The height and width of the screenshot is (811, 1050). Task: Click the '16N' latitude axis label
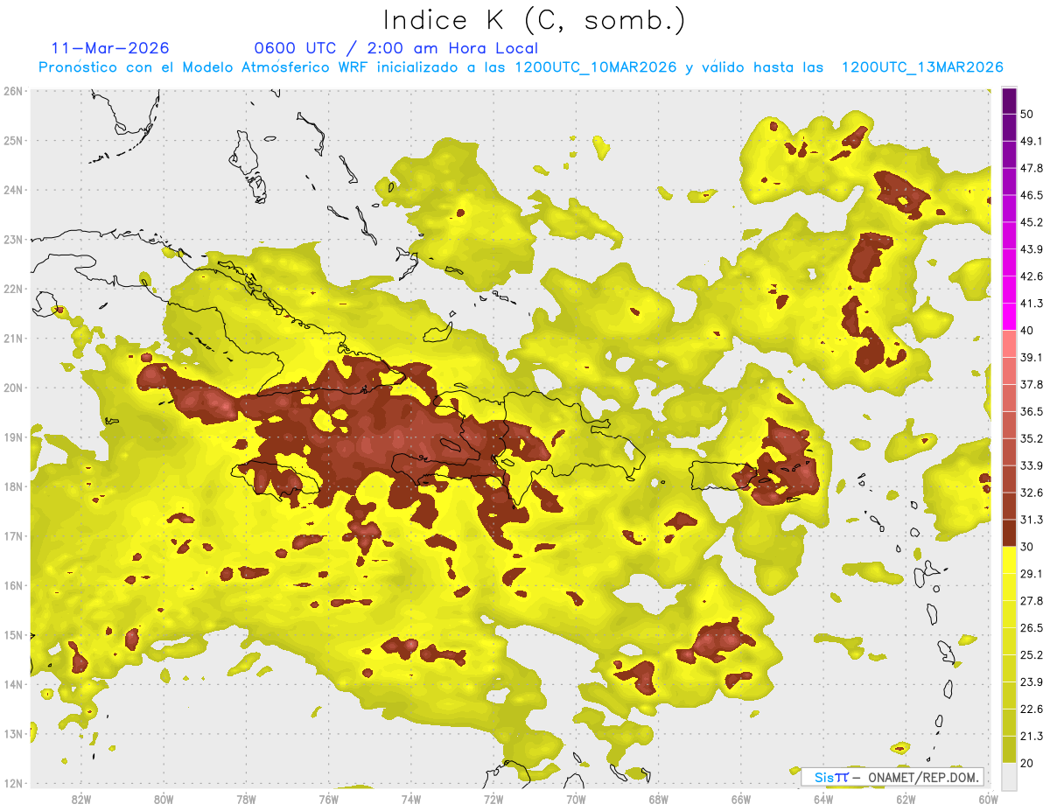coord(13,585)
